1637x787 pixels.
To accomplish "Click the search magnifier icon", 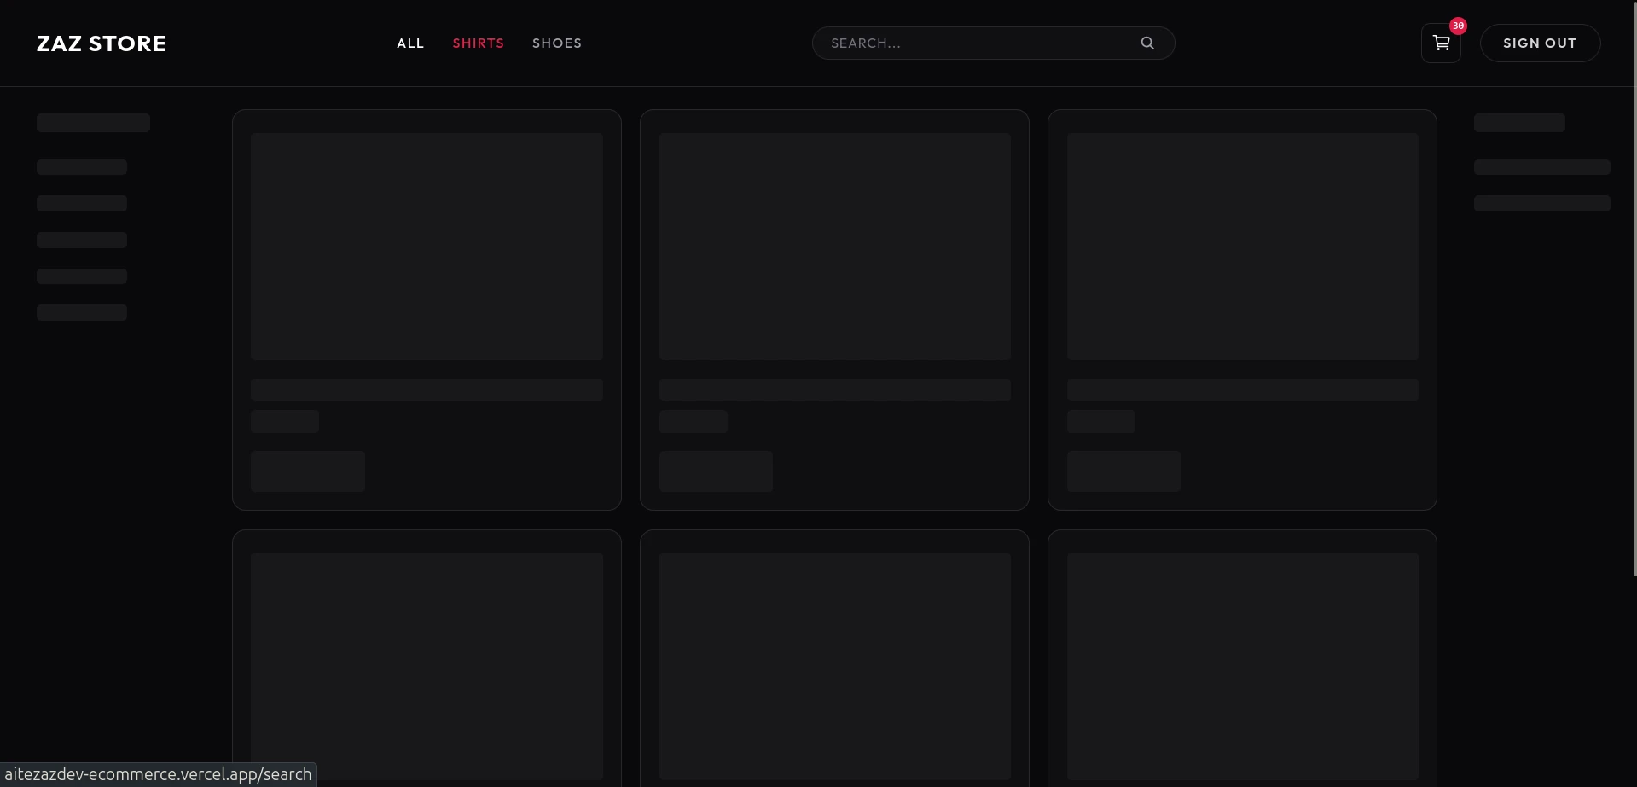I will [1147, 43].
